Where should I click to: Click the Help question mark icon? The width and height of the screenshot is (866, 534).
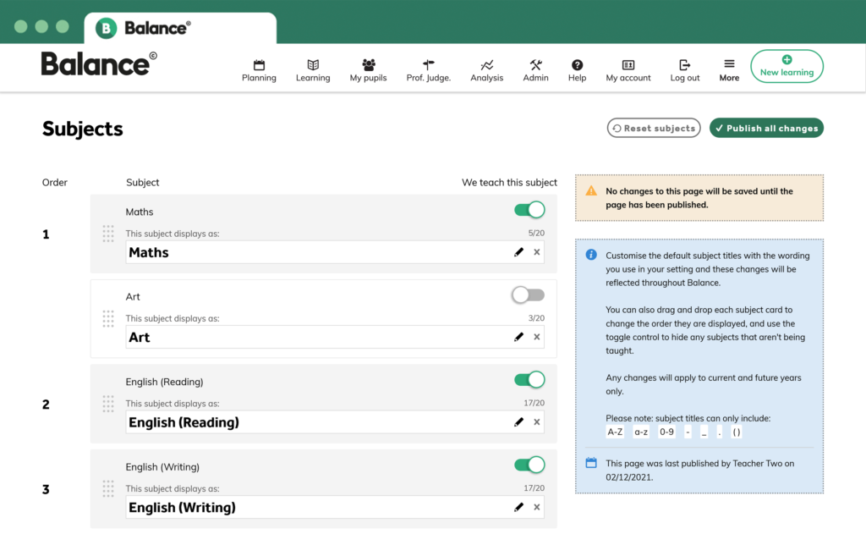(x=577, y=64)
